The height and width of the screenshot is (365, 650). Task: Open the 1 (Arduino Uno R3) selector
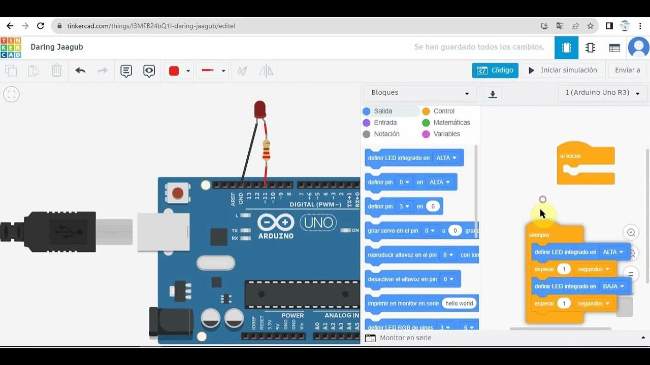pyautogui.click(x=603, y=93)
